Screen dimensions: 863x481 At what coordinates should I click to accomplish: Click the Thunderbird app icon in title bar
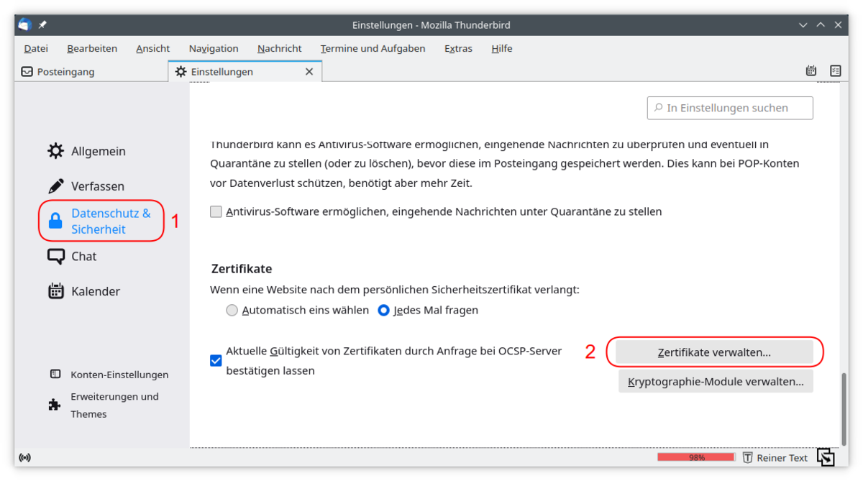pyautogui.click(x=25, y=24)
